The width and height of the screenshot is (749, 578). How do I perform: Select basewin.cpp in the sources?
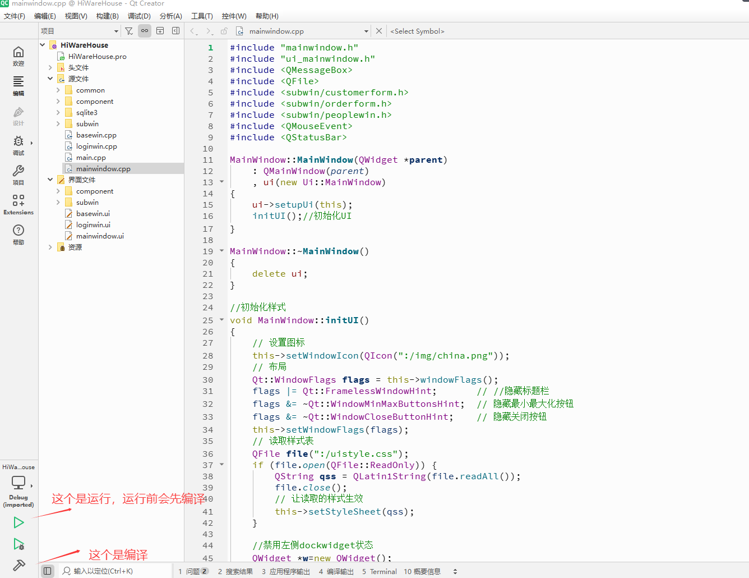(96, 135)
